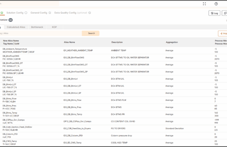
Task: Select DB_Cold_Section_Feed_StdDev row name
Action: 18,127
